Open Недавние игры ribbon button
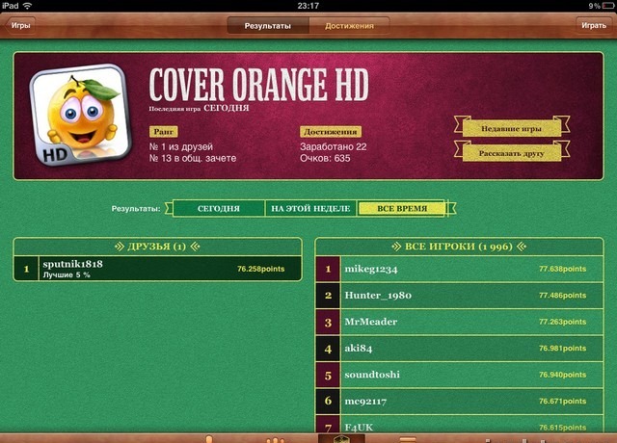 [511, 128]
